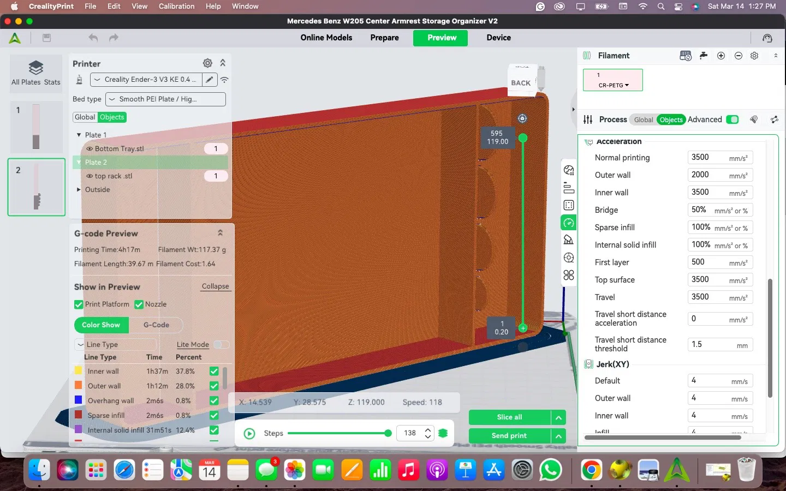Undo the last action with the arrow icon
786x491 pixels.
click(x=93, y=38)
